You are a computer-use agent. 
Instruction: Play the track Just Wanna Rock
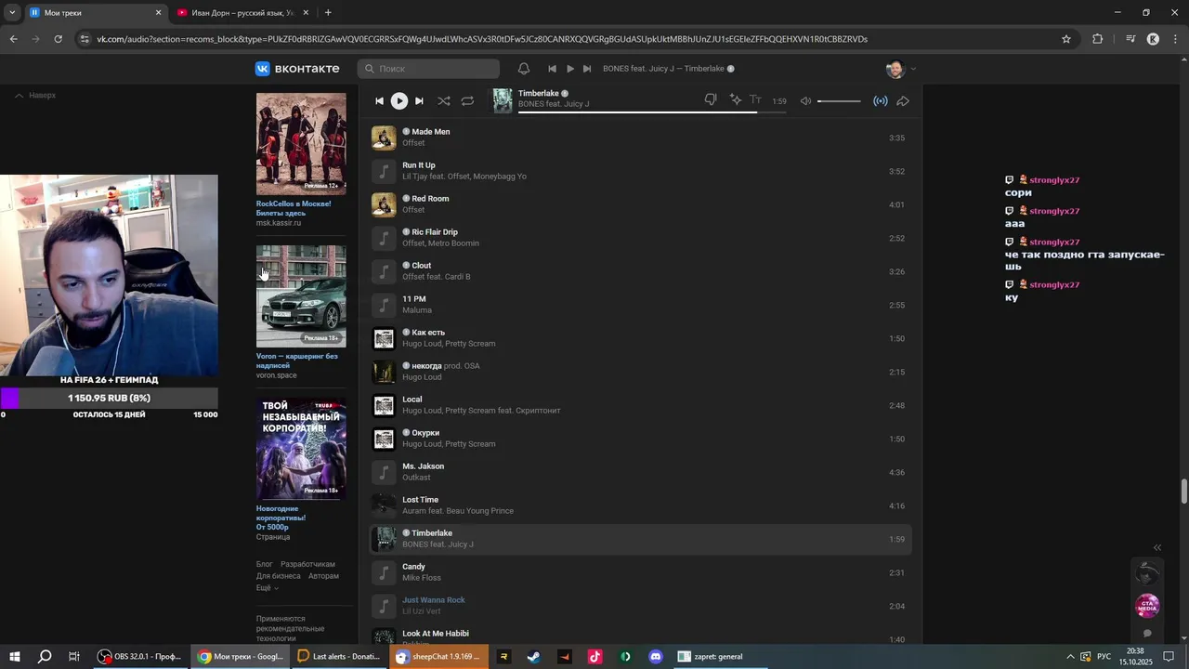coord(641,606)
